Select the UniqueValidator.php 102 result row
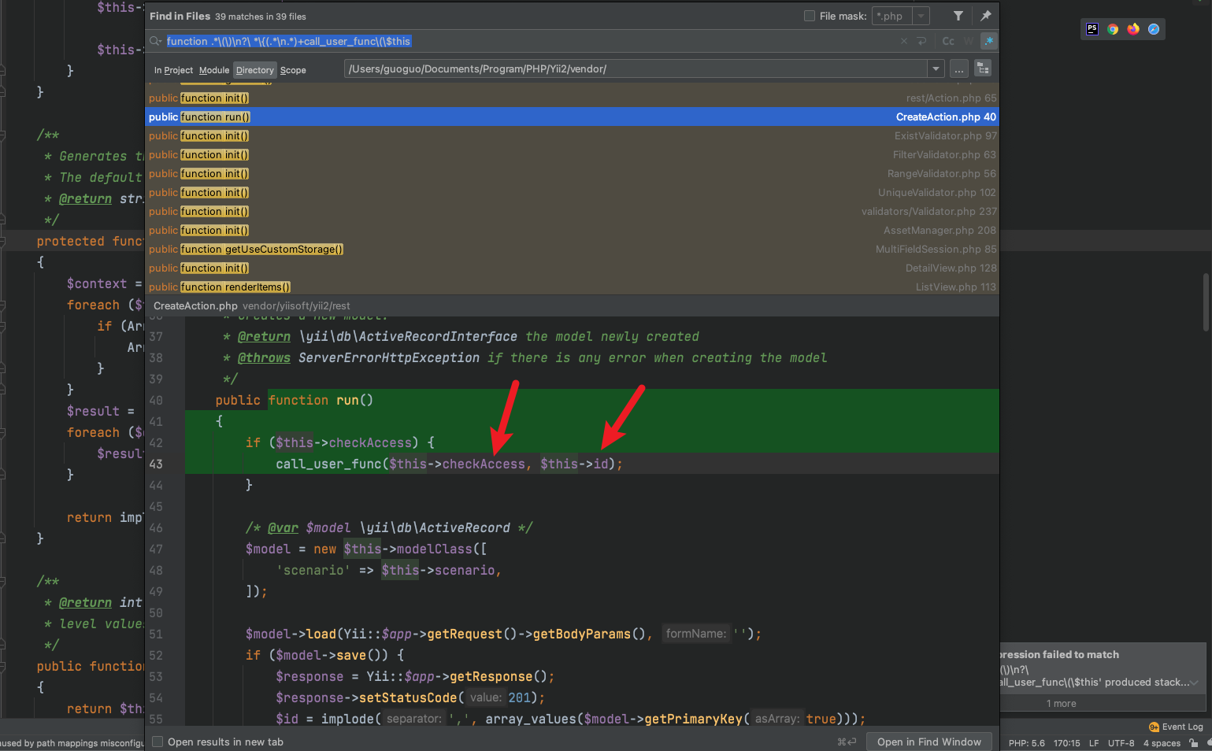 click(x=572, y=192)
